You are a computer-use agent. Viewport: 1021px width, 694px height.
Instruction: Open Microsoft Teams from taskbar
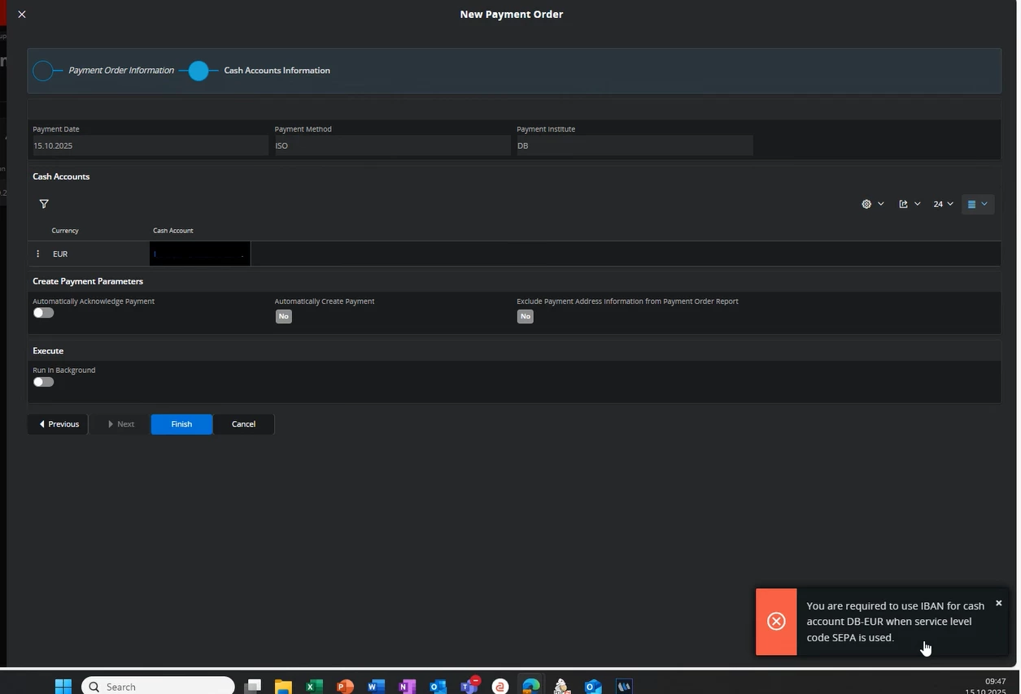pyautogui.click(x=469, y=687)
